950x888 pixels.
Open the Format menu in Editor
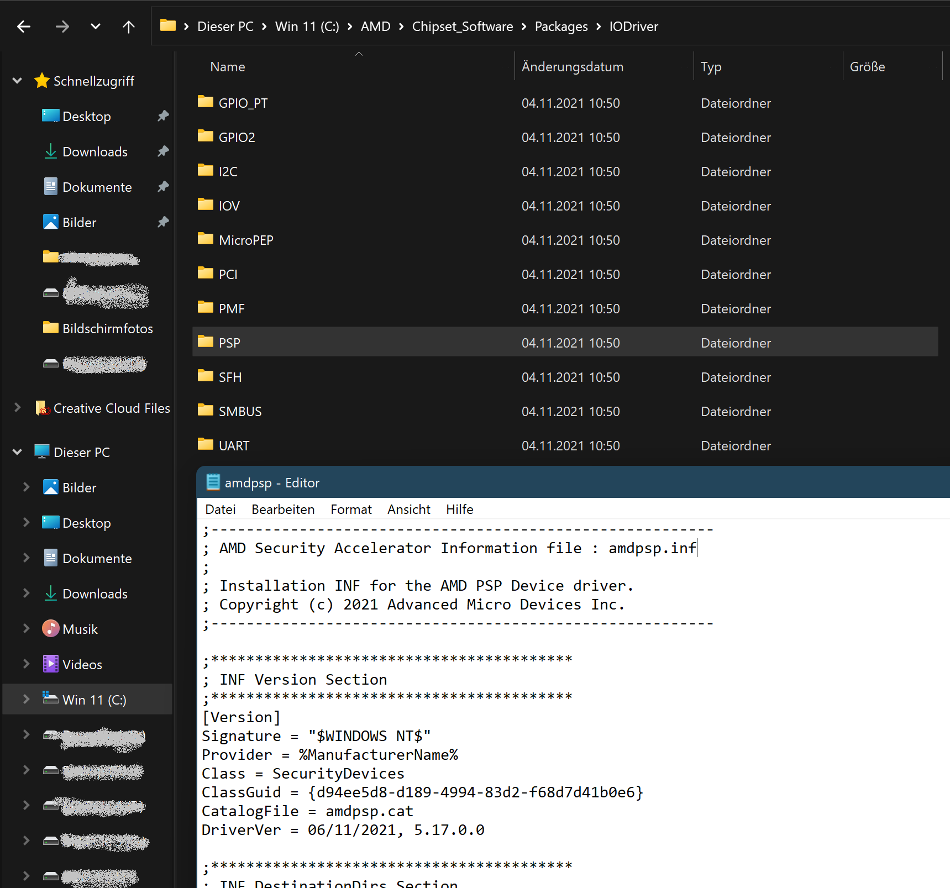tap(351, 509)
